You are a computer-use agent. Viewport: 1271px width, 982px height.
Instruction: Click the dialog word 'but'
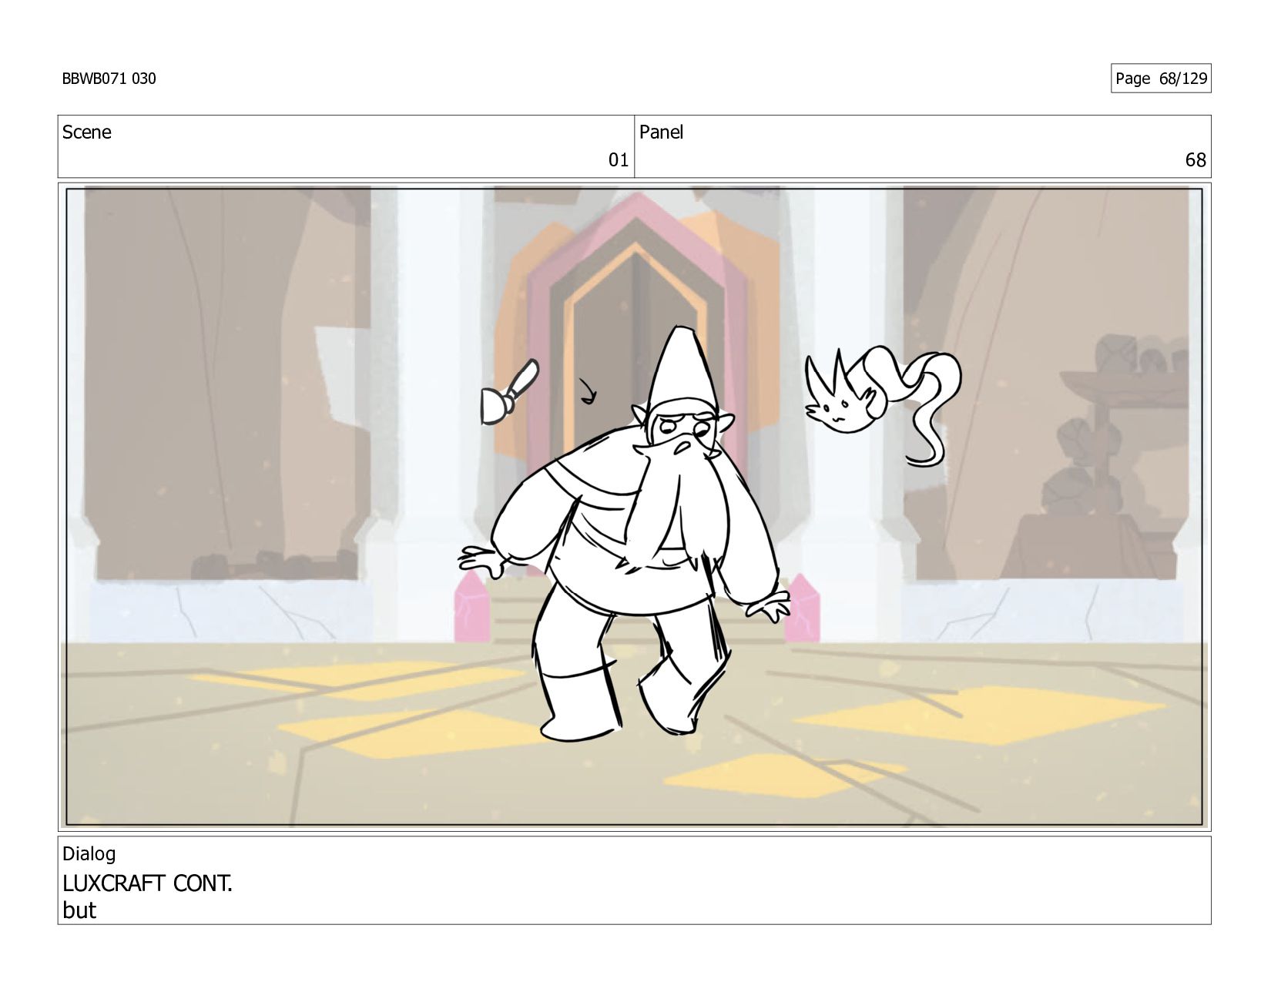(79, 910)
